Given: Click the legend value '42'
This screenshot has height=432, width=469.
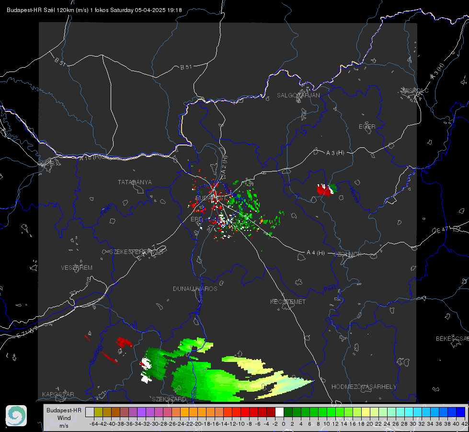Looking at the screenshot, I should click(464, 424).
